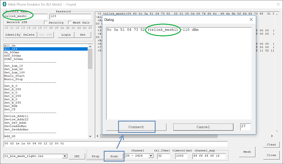Click the Connect button in Dialog

[136, 127]
